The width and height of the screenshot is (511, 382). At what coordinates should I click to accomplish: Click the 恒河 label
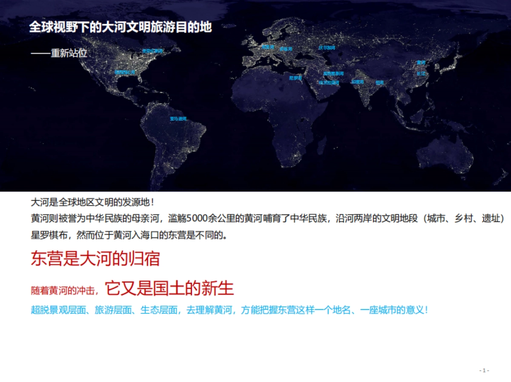click(x=379, y=82)
